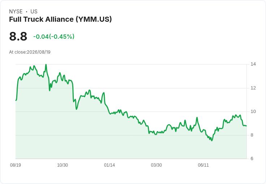Click the lowest trough after 06/11
The image size is (266, 184).
coord(212,141)
